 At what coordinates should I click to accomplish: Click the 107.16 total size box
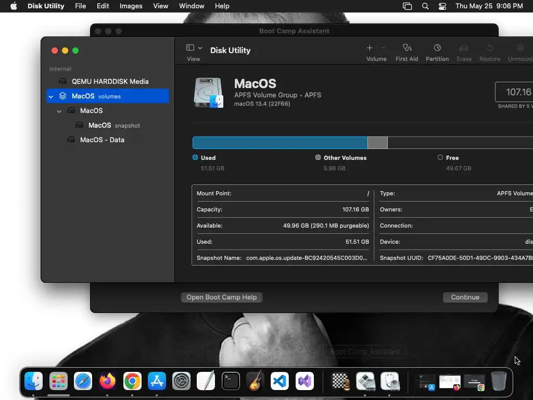(x=514, y=92)
